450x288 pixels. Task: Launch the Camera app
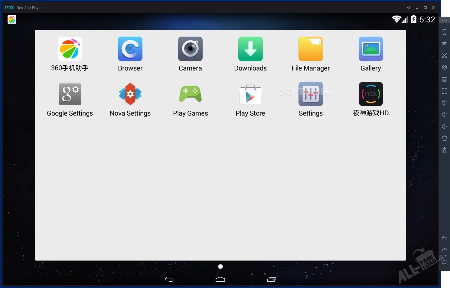pos(190,49)
